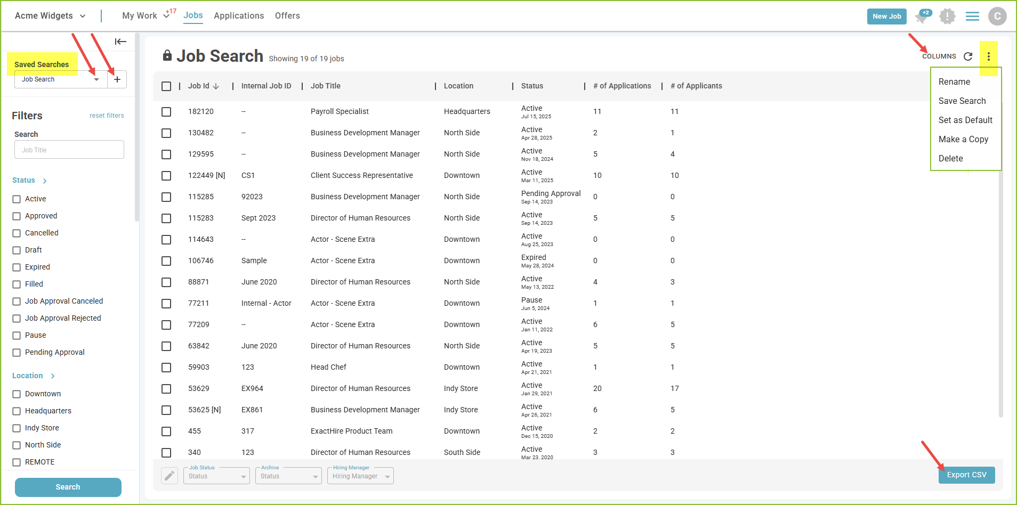The height and width of the screenshot is (505, 1017).
Task: Click the user avatar C icon
Action: [997, 17]
